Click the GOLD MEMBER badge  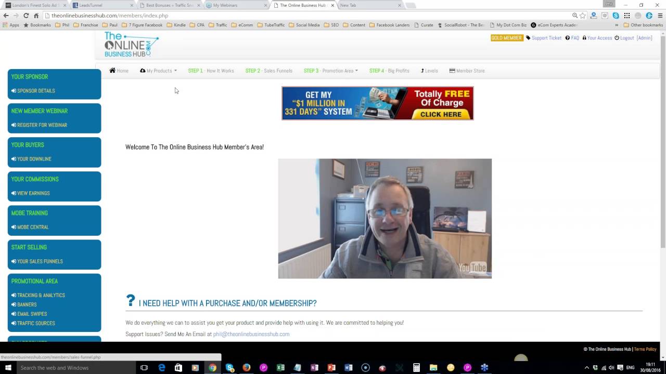tap(506, 38)
